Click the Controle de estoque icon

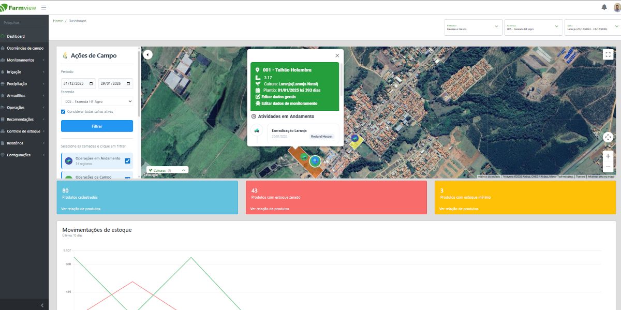[3, 131]
